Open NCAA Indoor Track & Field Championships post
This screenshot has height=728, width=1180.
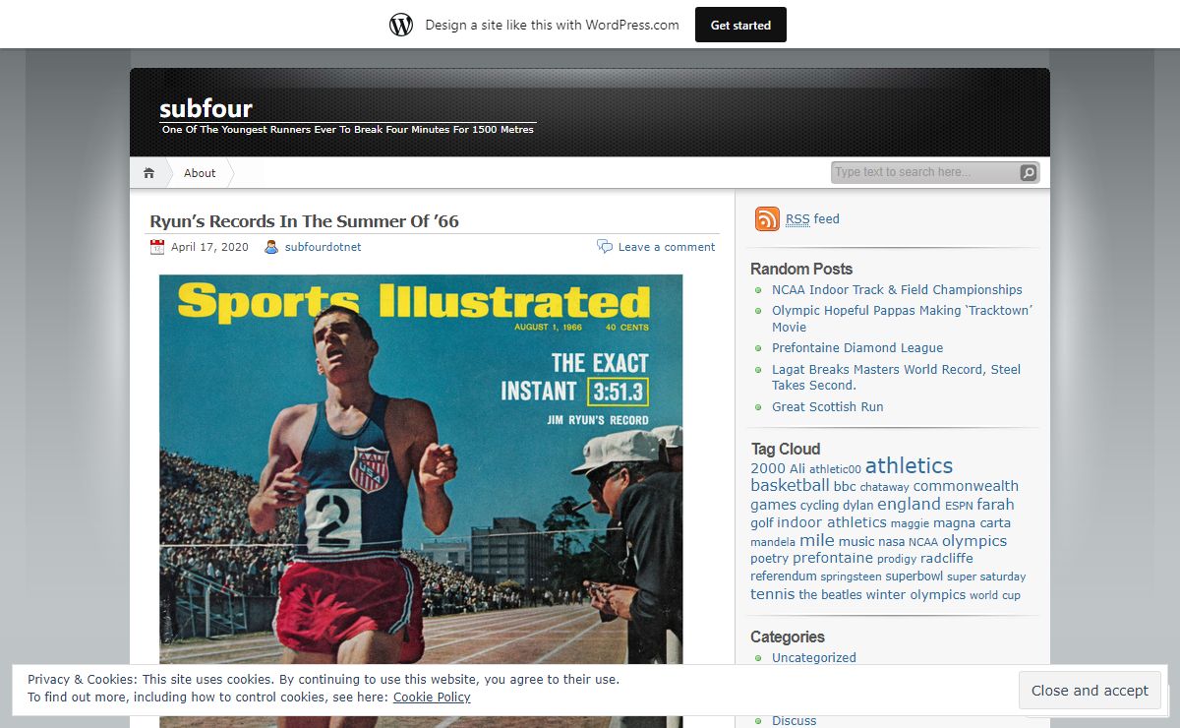(897, 289)
